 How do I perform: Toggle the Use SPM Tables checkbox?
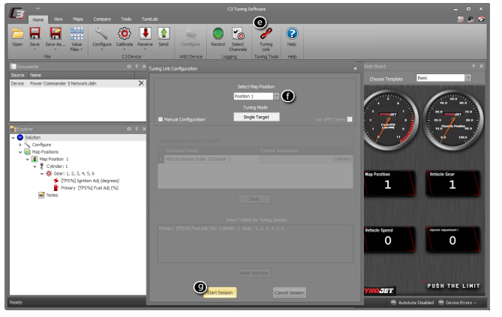(x=350, y=119)
